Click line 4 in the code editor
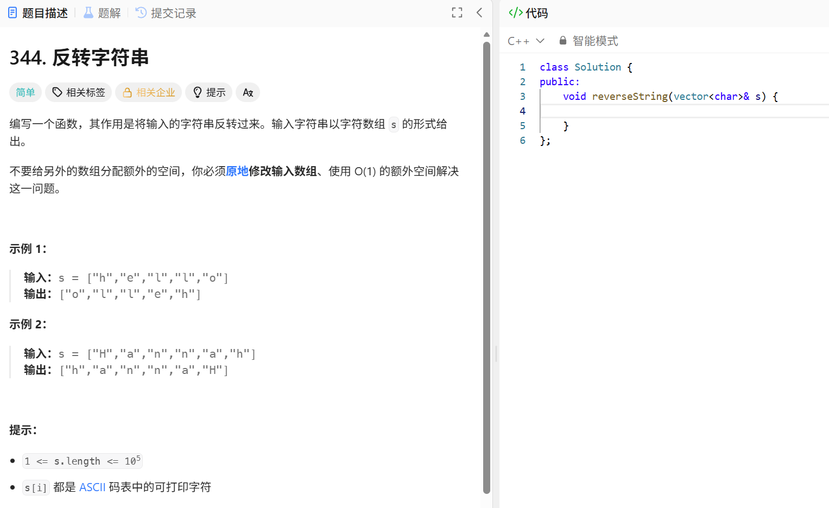Image resolution: width=829 pixels, height=508 pixels. coord(597,111)
